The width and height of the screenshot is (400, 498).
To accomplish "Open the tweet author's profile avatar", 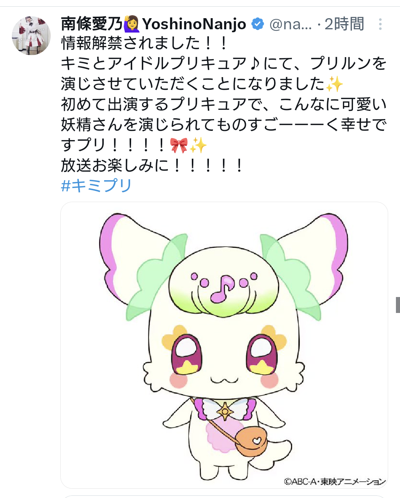I will click(31, 36).
